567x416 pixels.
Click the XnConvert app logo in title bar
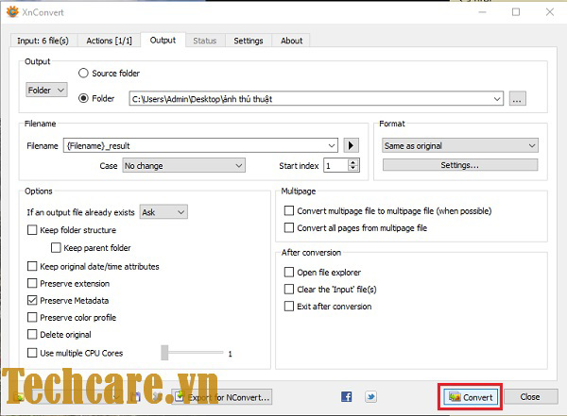pos(12,12)
